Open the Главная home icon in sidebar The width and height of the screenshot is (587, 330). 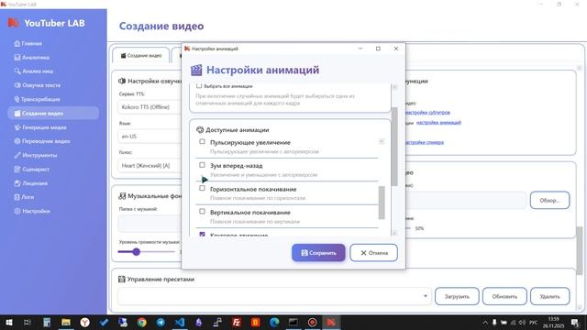tap(17, 43)
